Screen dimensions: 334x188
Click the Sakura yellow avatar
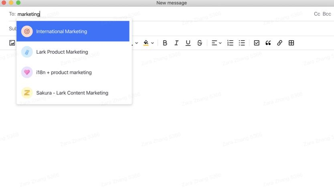coord(27,93)
